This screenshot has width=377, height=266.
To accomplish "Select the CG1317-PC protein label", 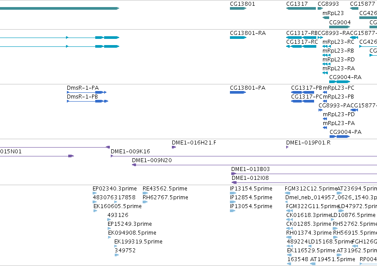I will pos(307,97).
